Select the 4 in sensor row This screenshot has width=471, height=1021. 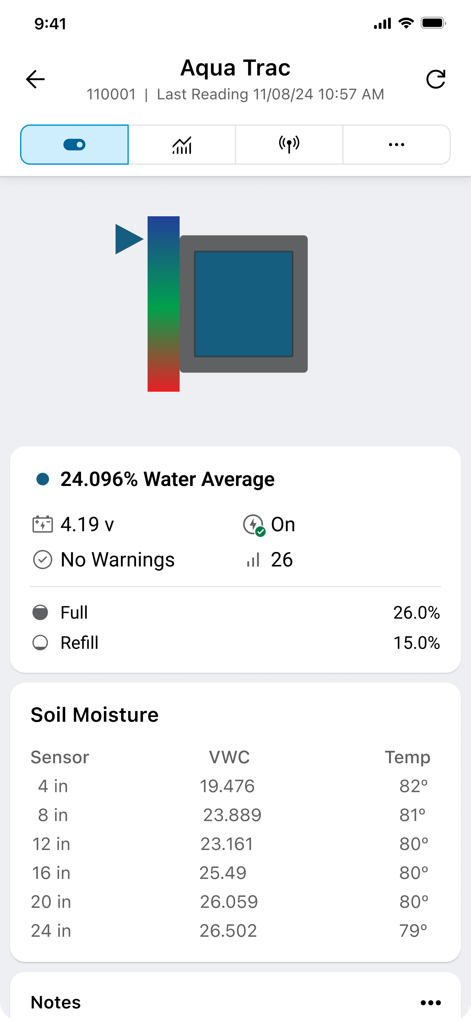(x=230, y=786)
